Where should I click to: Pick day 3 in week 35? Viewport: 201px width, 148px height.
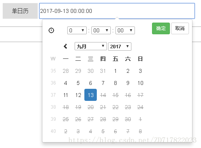140,71
